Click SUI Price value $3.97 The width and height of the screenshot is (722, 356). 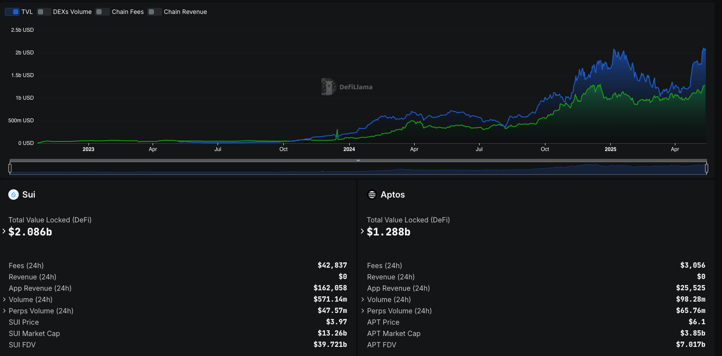(337, 322)
